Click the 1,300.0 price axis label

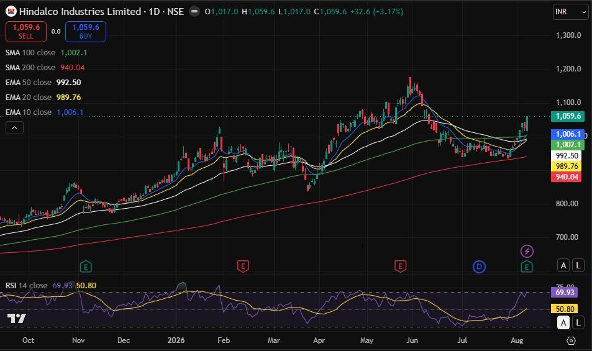pyautogui.click(x=568, y=35)
